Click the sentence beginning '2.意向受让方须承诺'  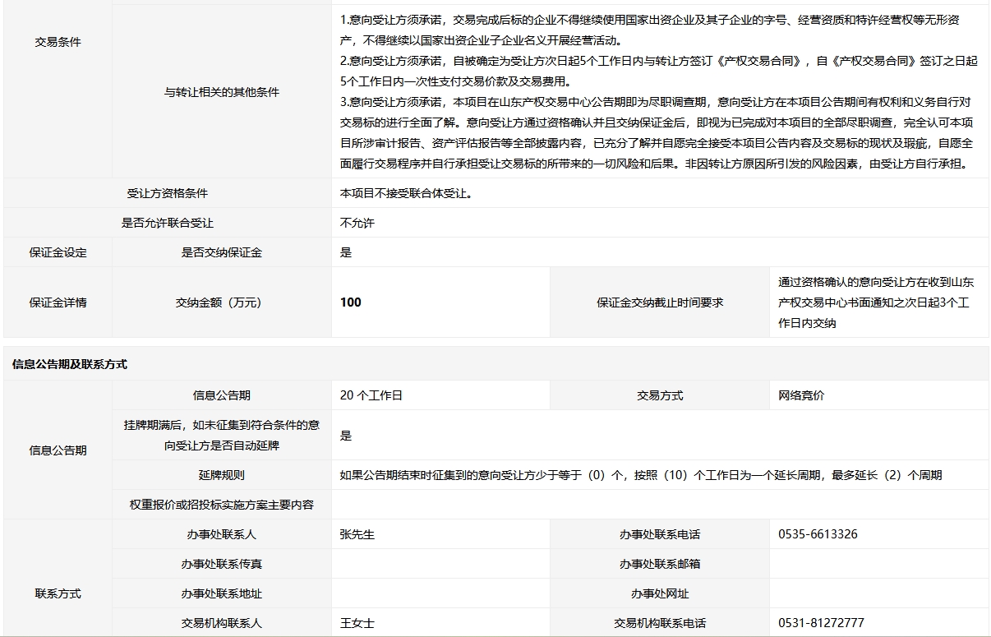(657, 72)
